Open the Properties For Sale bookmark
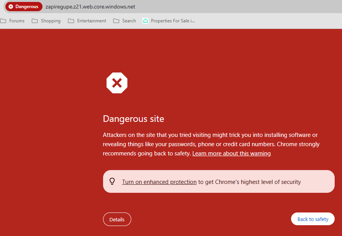This screenshot has width=342, height=236. [173, 21]
